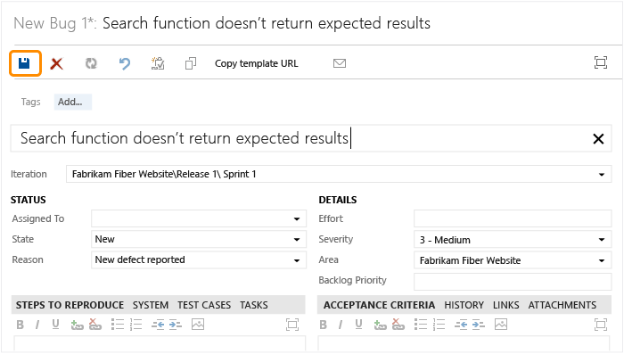This screenshot has height=354, width=624.
Task: Clear the title field with the X
Action: [x=598, y=138]
